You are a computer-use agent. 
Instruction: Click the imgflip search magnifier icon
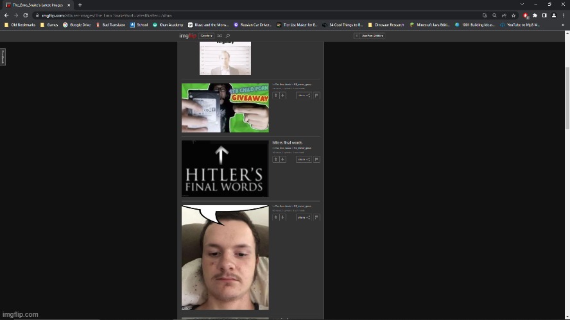click(x=227, y=36)
